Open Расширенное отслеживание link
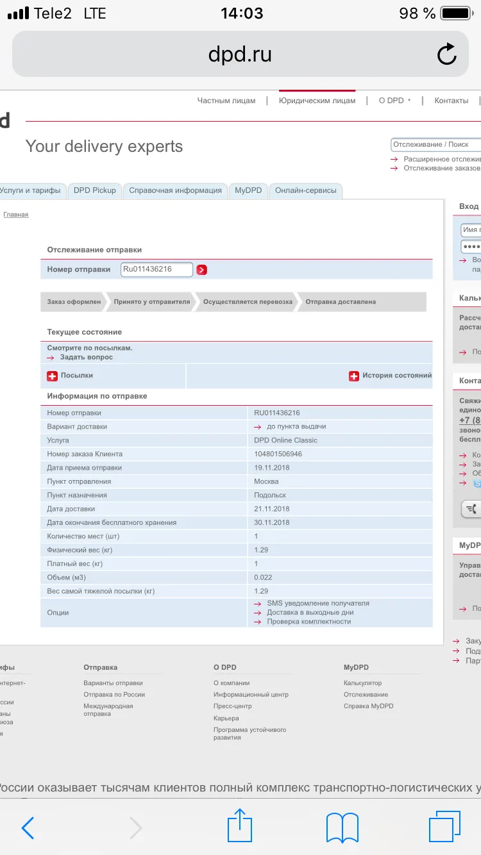 (x=442, y=159)
